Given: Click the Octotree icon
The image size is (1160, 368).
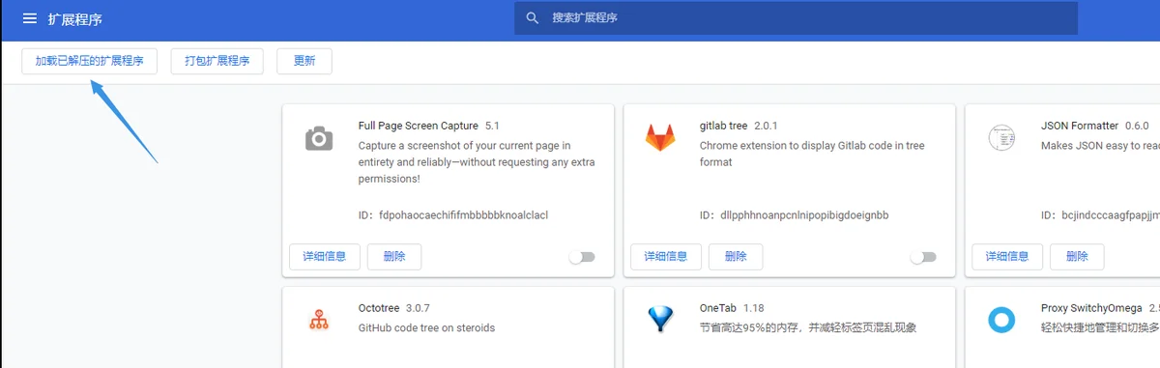Looking at the screenshot, I should click(x=319, y=319).
